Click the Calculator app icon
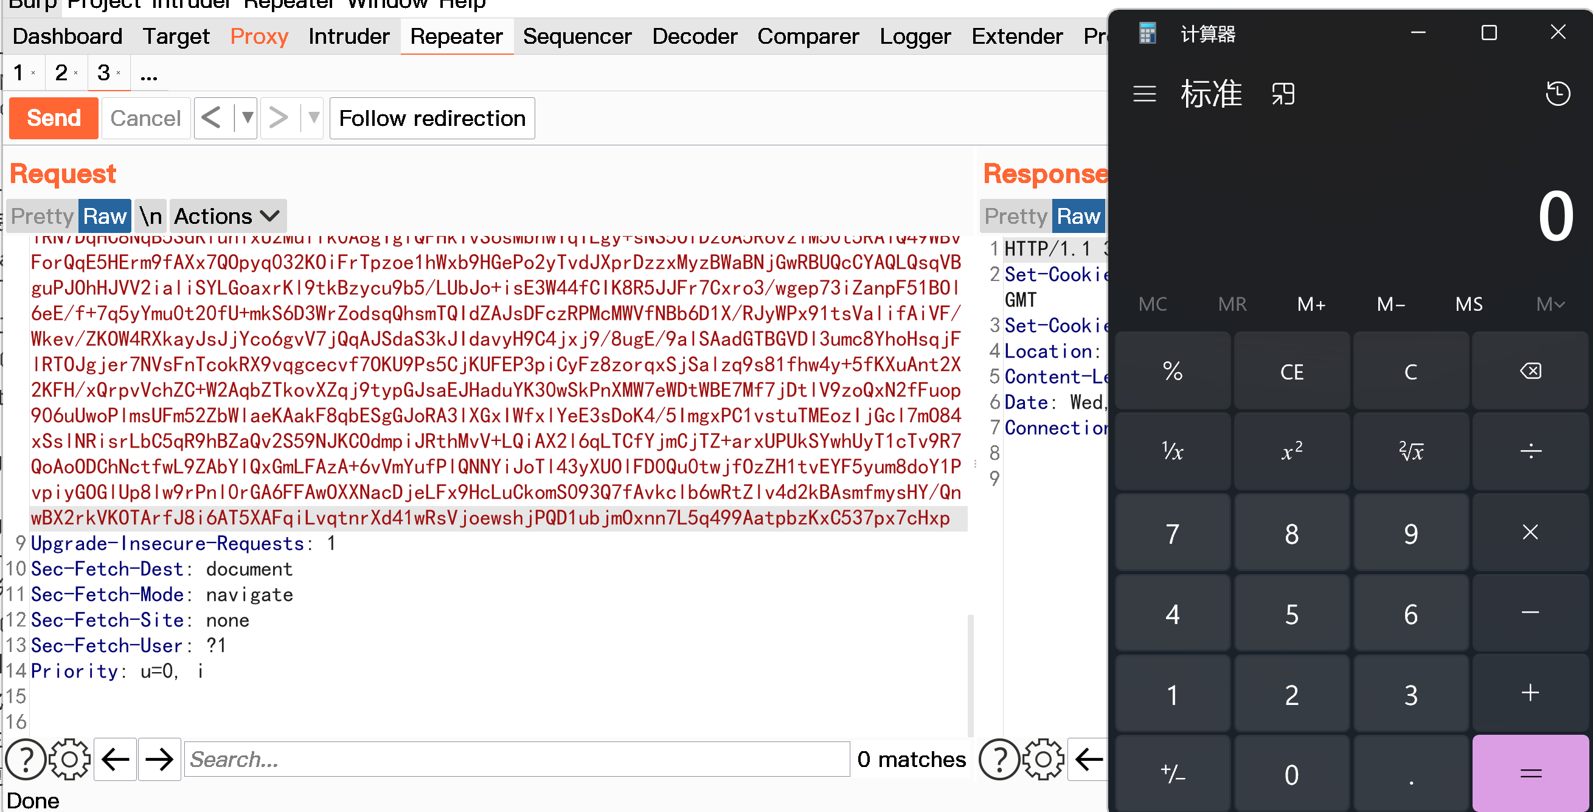Viewport: 1593px width, 812px height. coord(1147,33)
